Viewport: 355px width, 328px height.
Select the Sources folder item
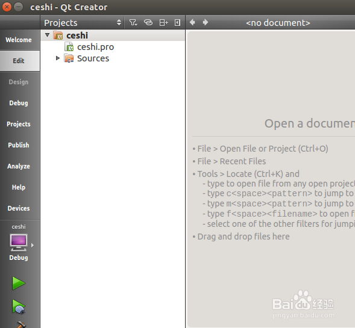(93, 58)
